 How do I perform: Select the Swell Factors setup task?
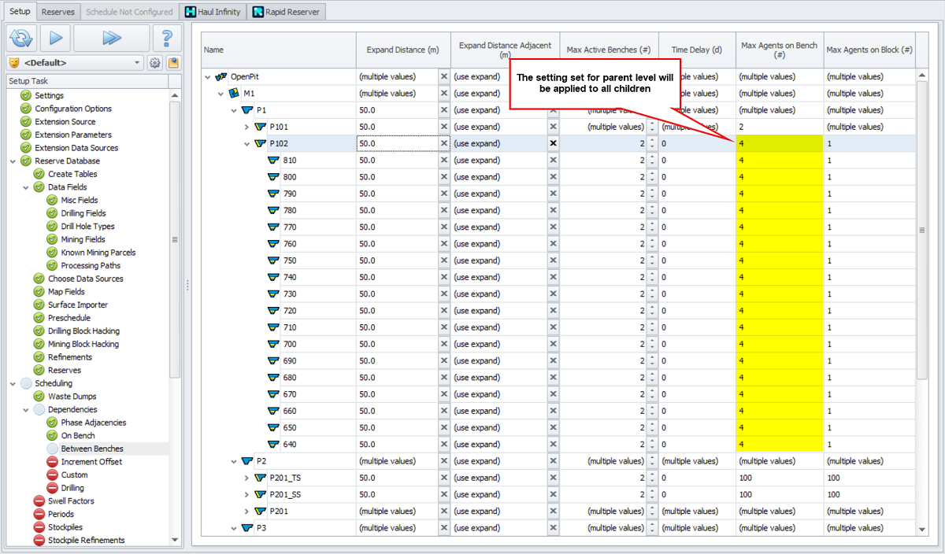tap(70, 501)
